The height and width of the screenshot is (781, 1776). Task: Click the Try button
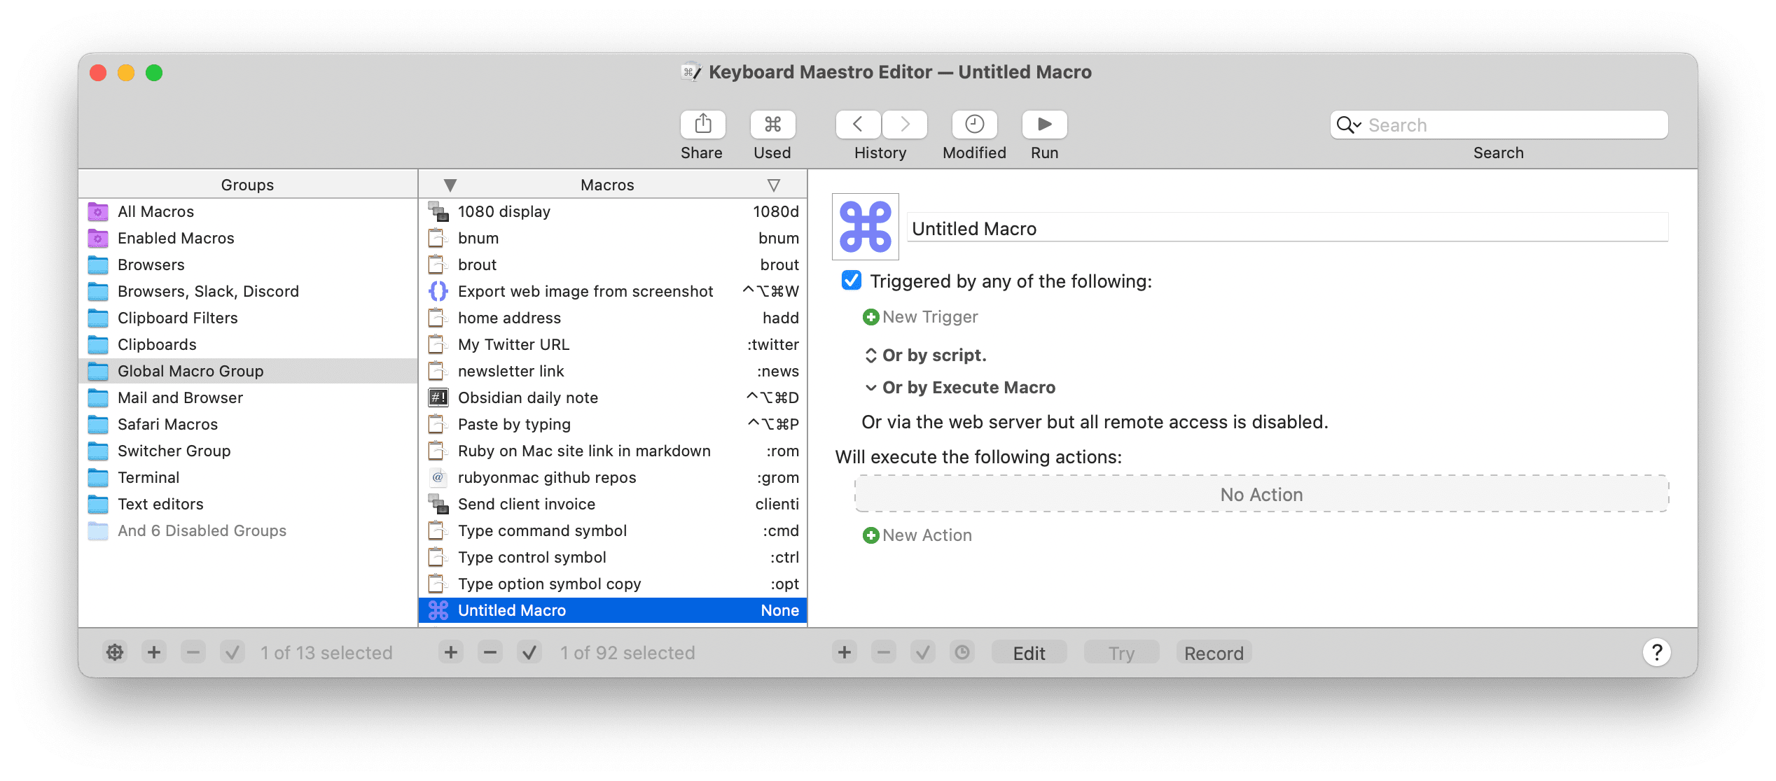(x=1121, y=652)
